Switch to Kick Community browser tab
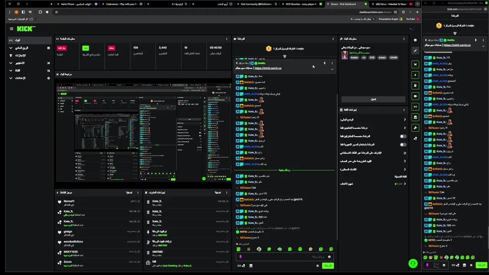 (x=256, y=4)
